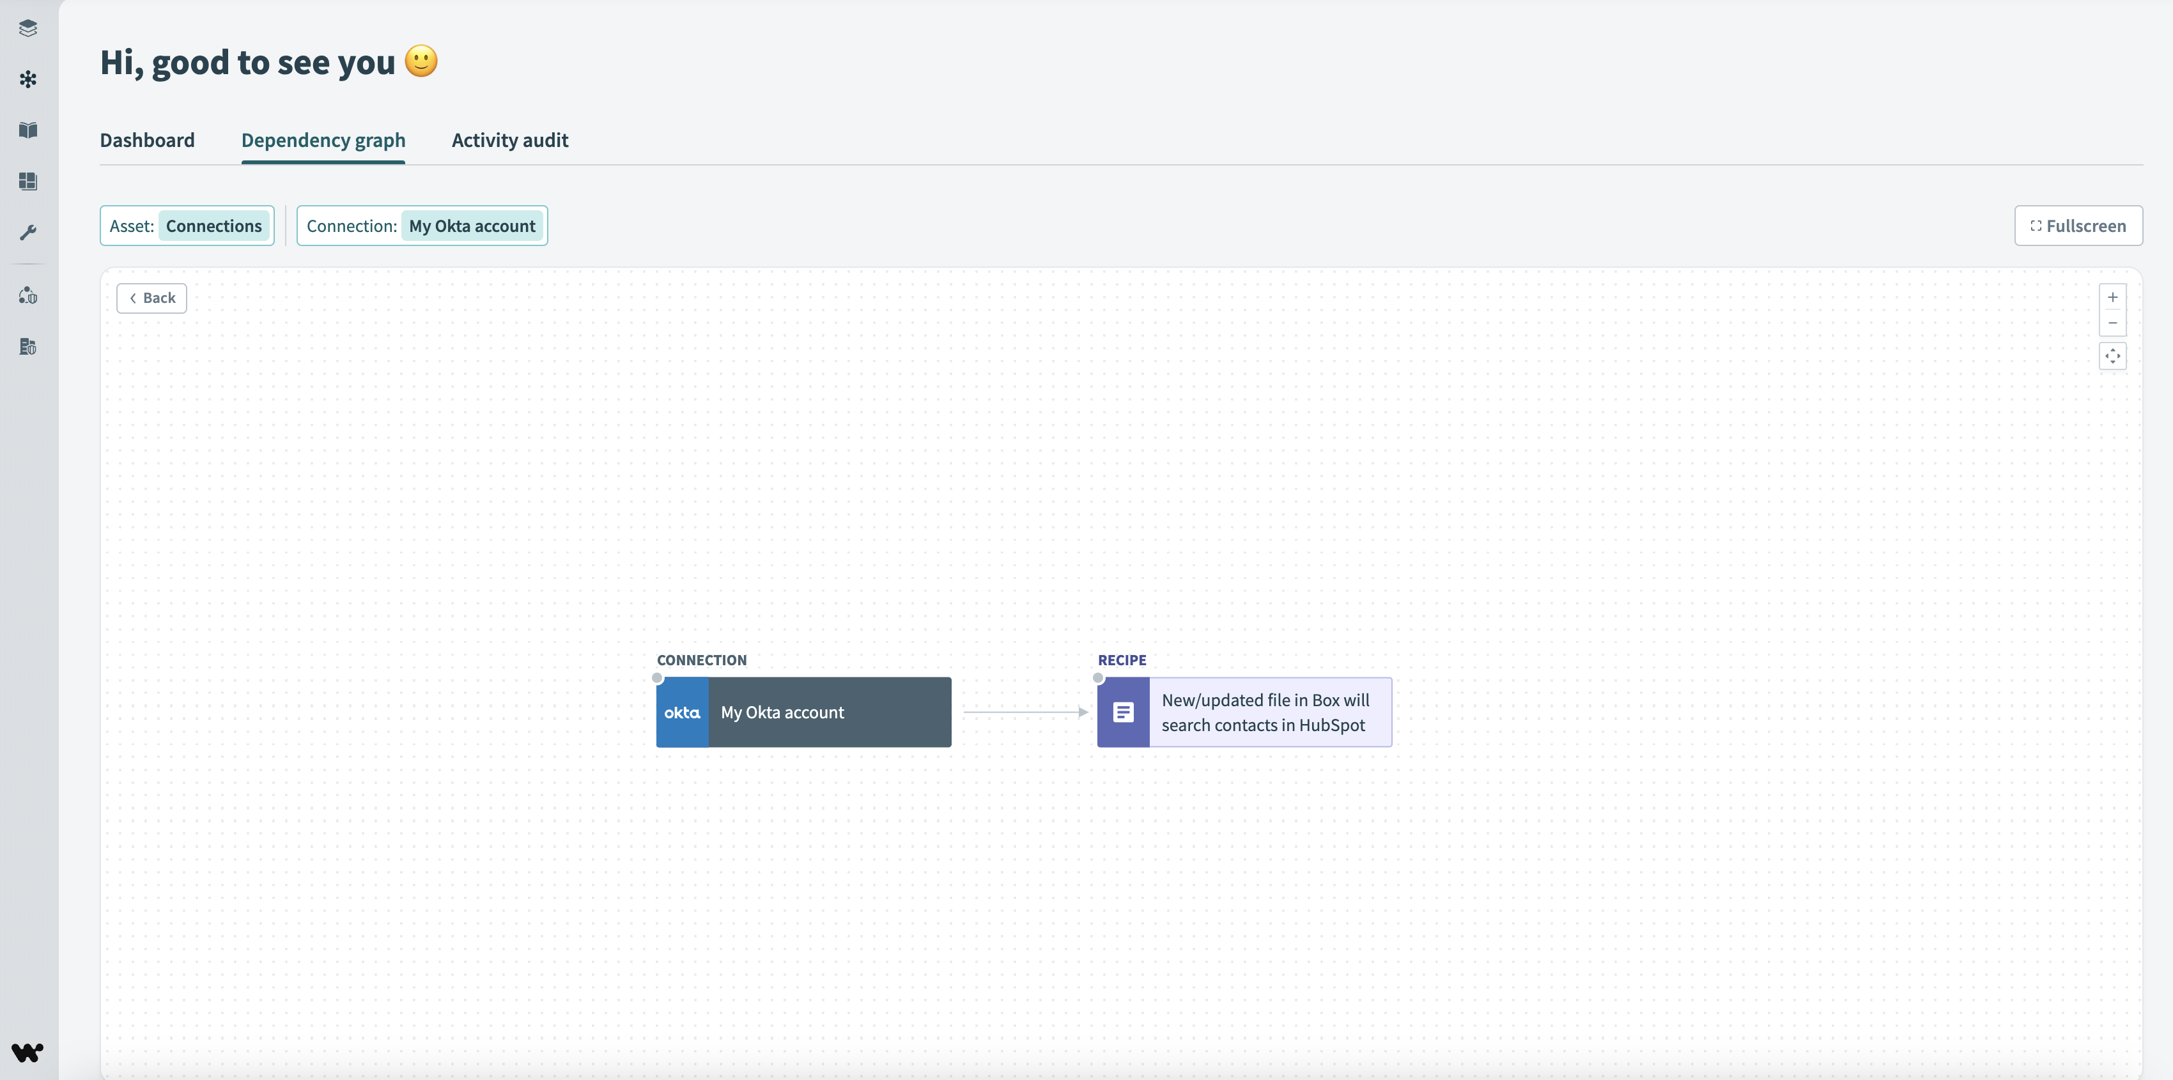
Task: Select the Box to HubSpot recipe node
Action: 1244,712
